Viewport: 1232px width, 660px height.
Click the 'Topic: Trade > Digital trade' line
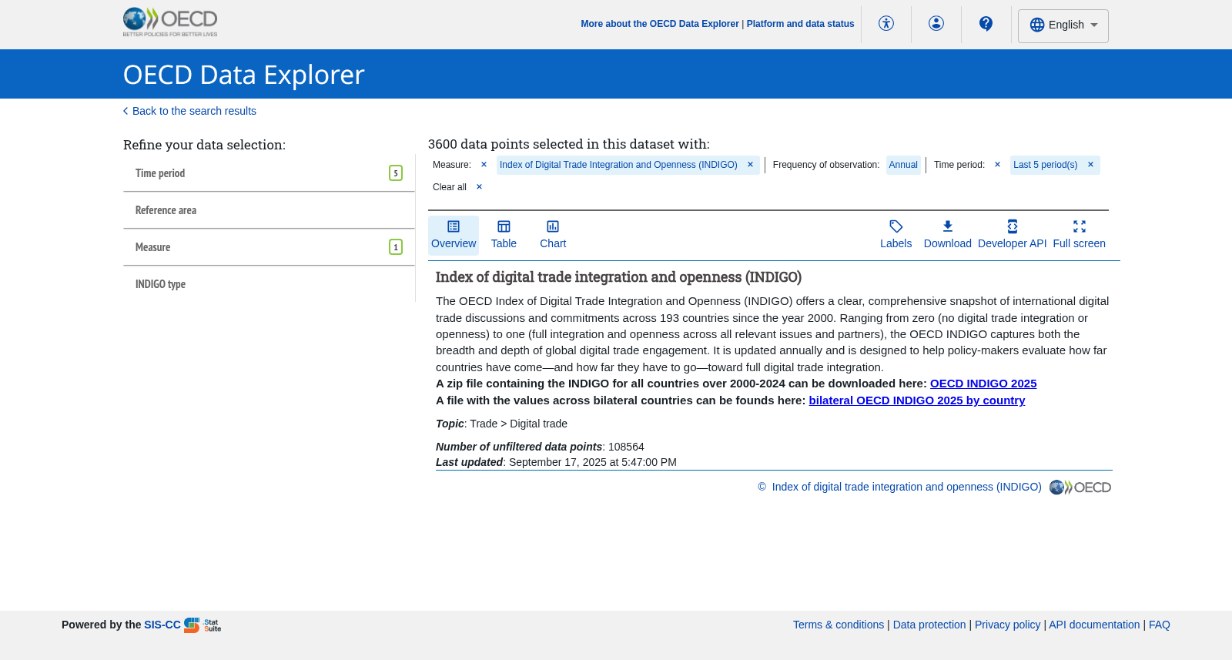coord(501,424)
